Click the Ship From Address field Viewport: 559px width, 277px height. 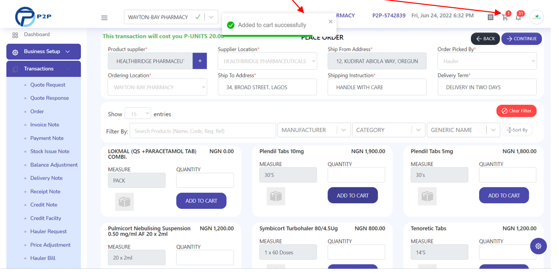pos(377,61)
